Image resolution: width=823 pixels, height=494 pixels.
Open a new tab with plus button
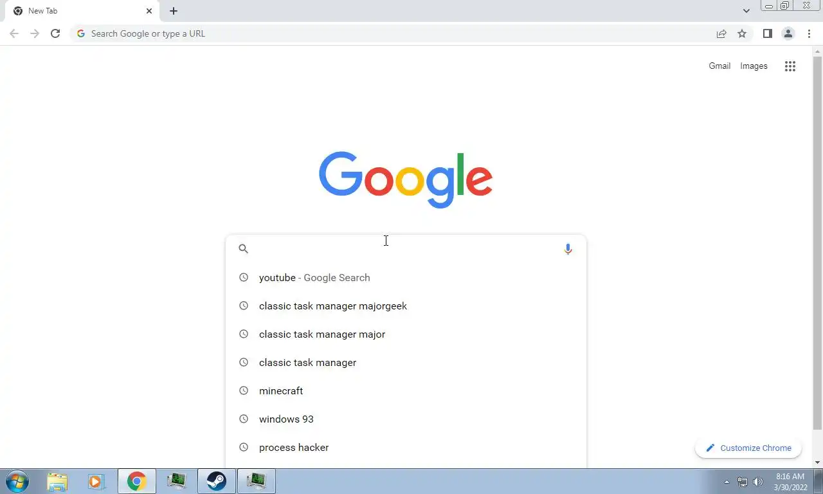(x=174, y=11)
